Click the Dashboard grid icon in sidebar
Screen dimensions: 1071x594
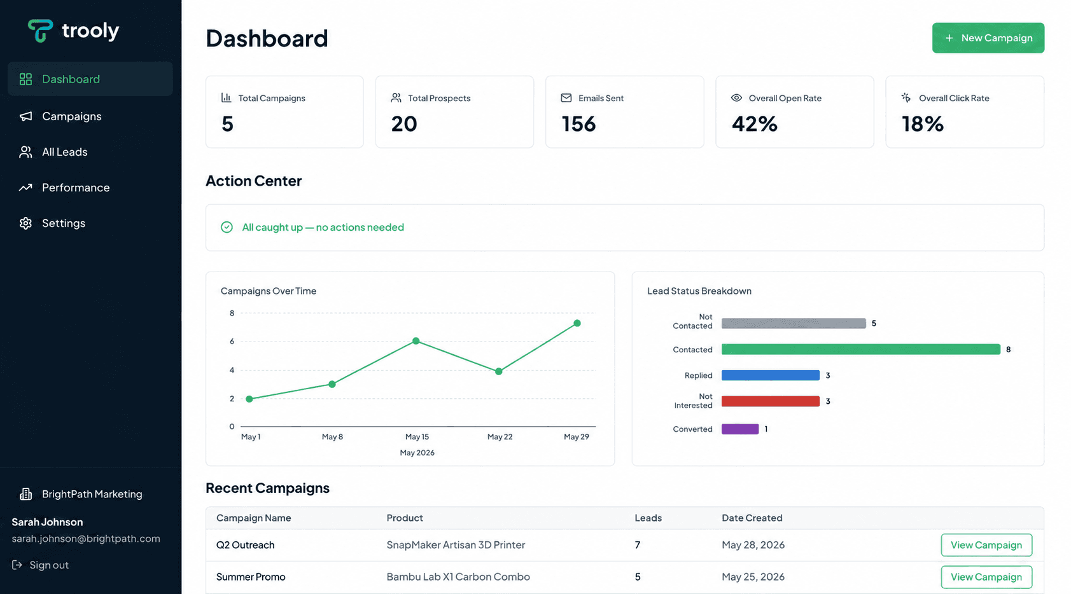point(25,79)
